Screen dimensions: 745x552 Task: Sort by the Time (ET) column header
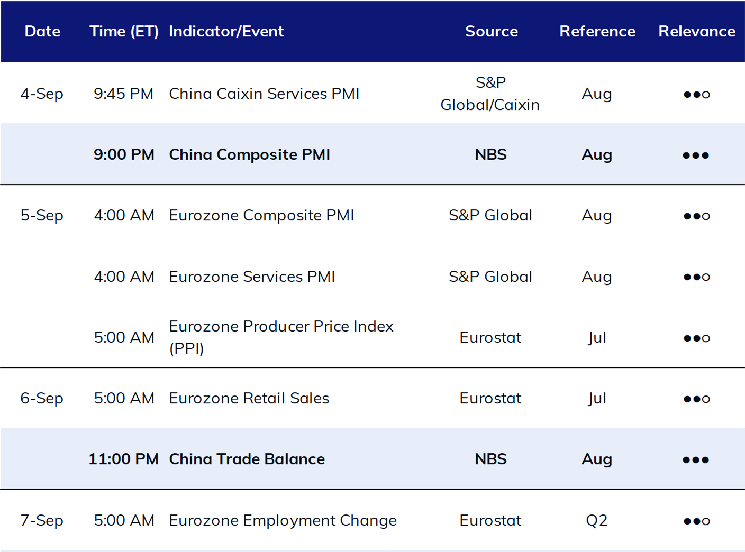124,31
